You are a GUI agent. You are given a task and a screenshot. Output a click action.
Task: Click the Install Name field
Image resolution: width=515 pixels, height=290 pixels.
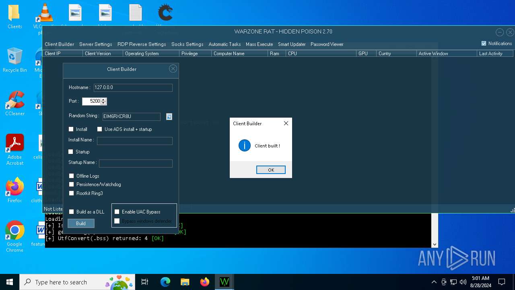pyautogui.click(x=135, y=141)
